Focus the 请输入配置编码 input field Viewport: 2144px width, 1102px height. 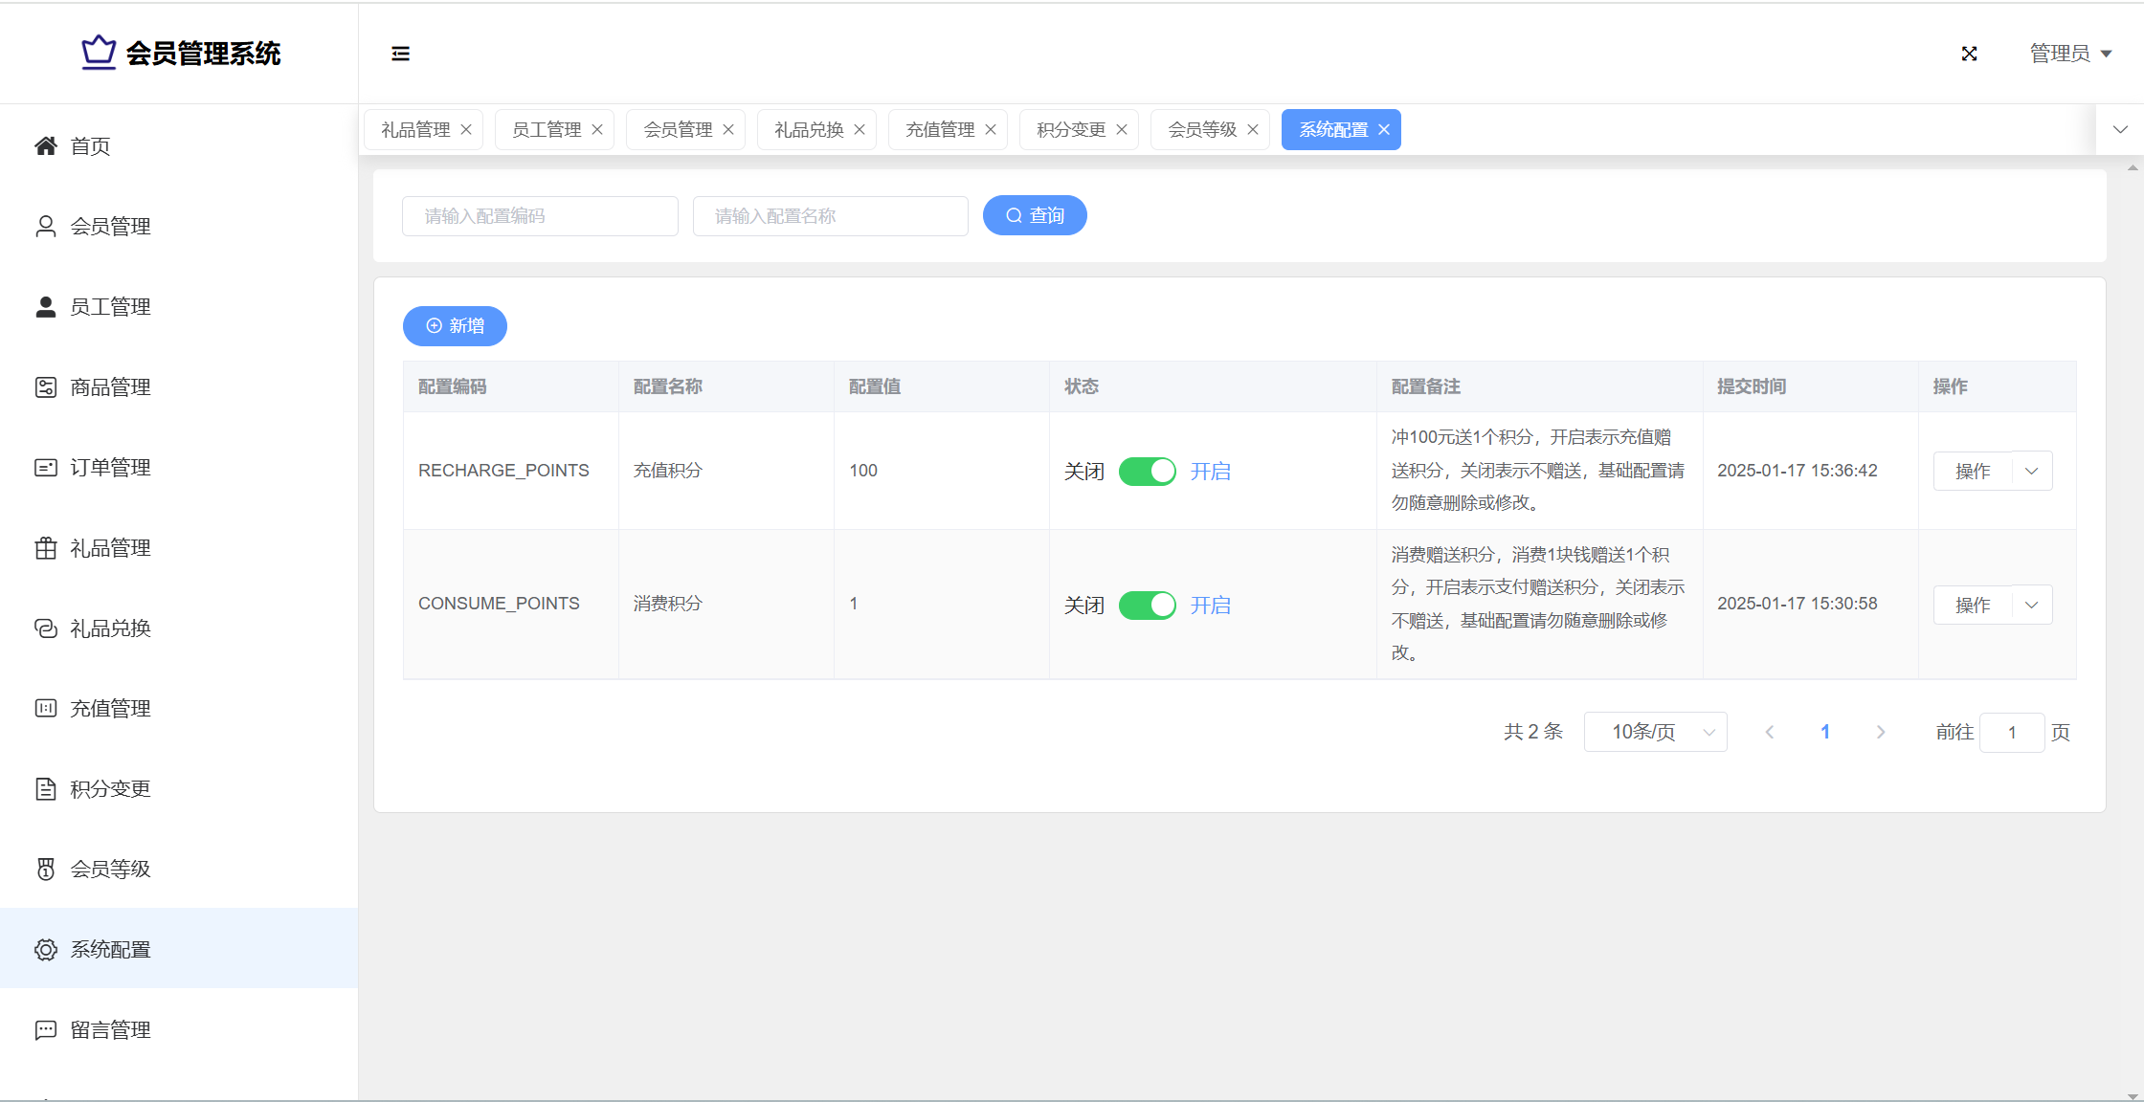pyautogui.click(x=540, y=216)
